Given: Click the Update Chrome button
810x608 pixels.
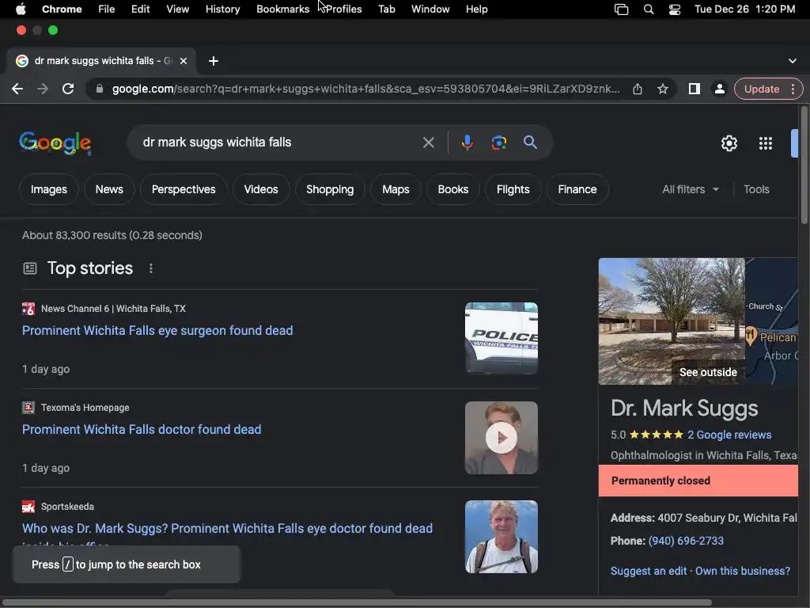Looking at the screenshot, I should pos(762,89).
